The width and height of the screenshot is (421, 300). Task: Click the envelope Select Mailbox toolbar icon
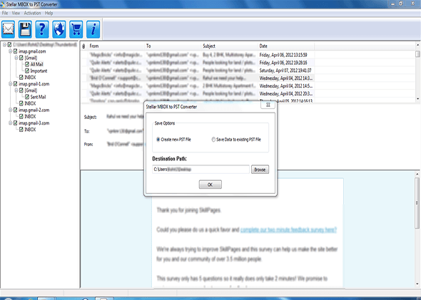tap(8, 29)
